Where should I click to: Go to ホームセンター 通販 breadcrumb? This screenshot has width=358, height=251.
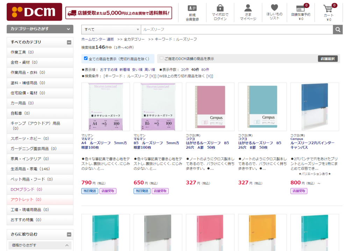98,39
